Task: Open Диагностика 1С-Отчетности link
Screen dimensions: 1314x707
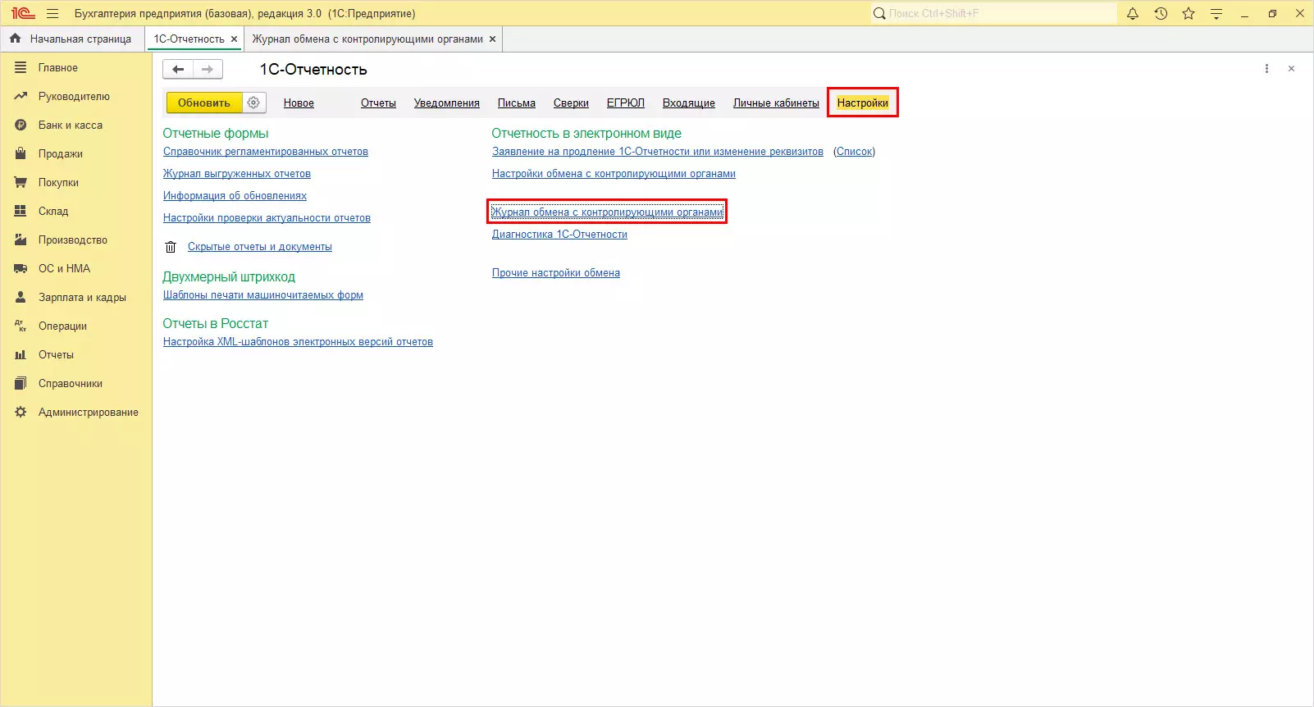Action: (x=559, y=235)
